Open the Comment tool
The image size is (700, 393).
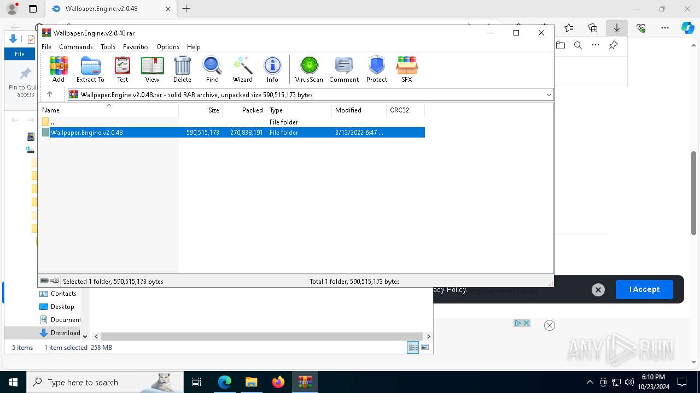344,69
